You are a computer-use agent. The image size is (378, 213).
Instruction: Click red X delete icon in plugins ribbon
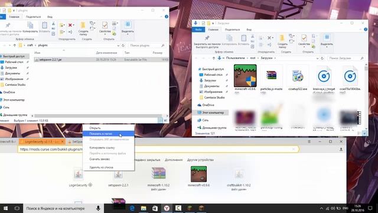70,25
